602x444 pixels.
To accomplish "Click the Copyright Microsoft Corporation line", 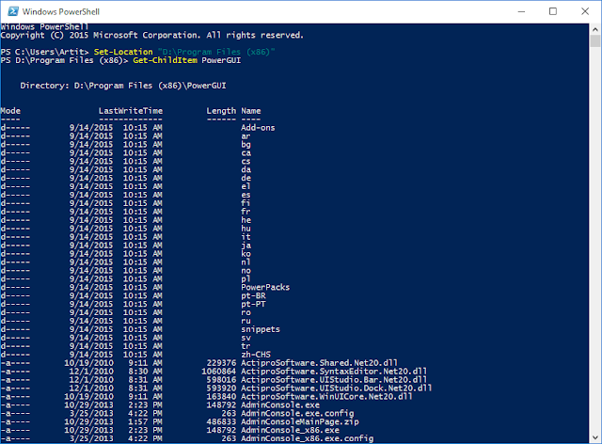I will tap(152, 36).
